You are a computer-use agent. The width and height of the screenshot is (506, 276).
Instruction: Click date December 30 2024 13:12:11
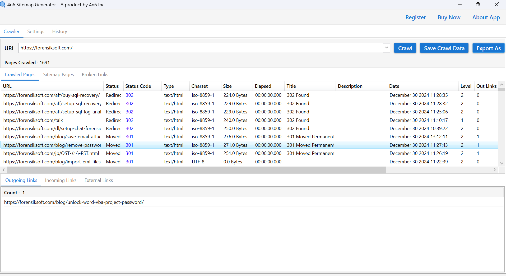point(419,137)
